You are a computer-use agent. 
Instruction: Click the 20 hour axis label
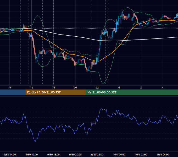click(x=75, y=88)
